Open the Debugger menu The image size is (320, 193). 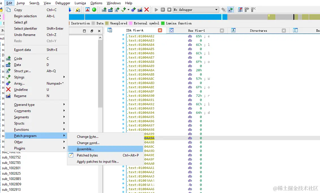point(63,3)
